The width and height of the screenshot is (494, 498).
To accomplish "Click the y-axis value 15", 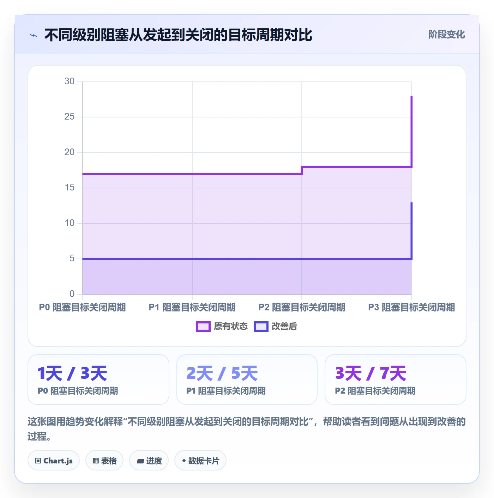I will (x=70, y=188).
